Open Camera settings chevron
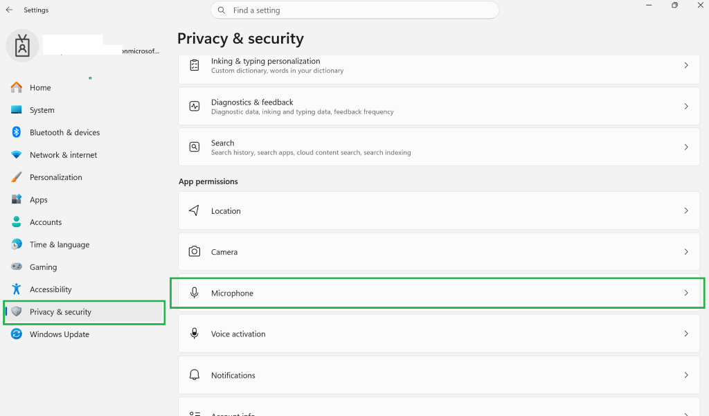709x416 pixels. point(686,252)
